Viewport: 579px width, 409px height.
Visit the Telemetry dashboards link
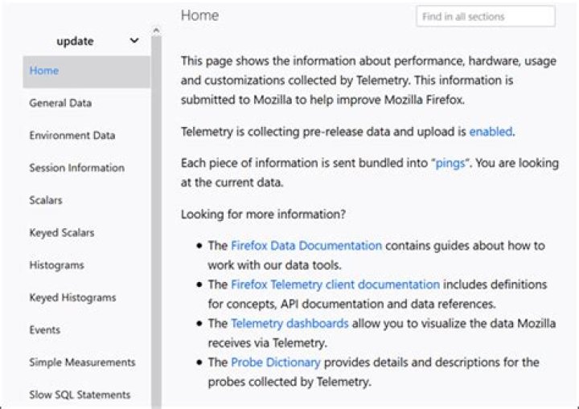click(x=289, y=323)
